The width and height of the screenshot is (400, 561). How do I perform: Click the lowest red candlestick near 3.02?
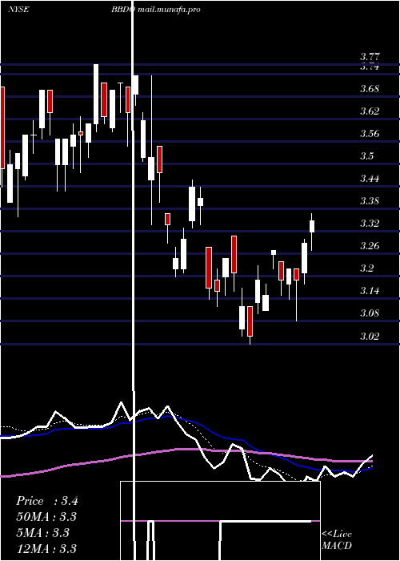(250, 321)
